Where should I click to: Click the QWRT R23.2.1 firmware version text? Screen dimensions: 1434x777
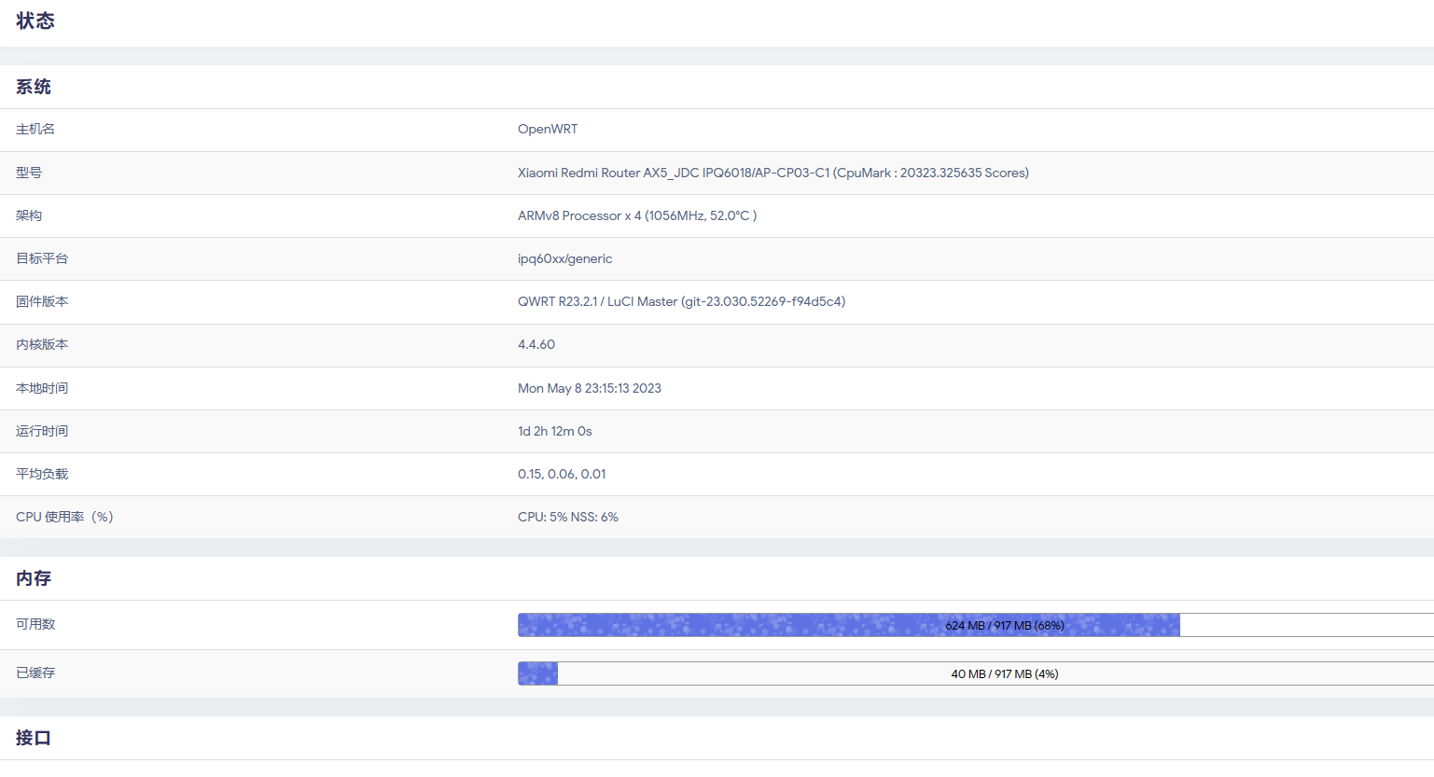[x=681, y=301]
